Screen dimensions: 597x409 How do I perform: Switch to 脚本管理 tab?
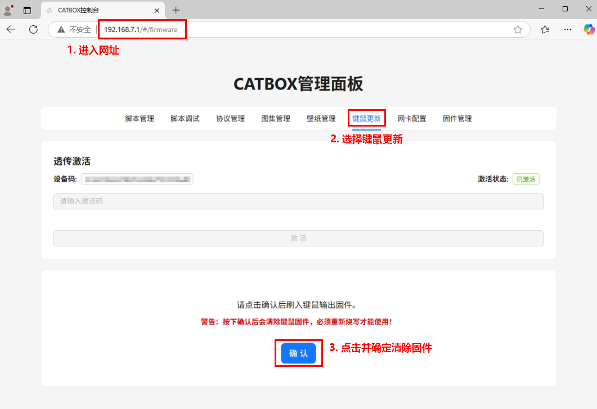point(140,119)
